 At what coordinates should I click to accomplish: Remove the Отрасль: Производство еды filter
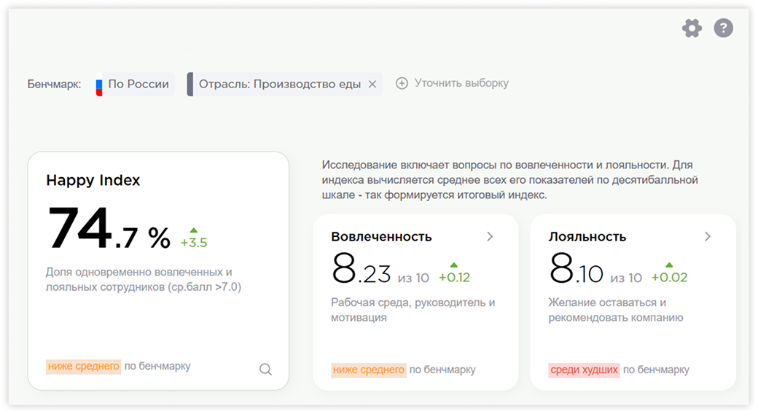click(x=372, y=84)
